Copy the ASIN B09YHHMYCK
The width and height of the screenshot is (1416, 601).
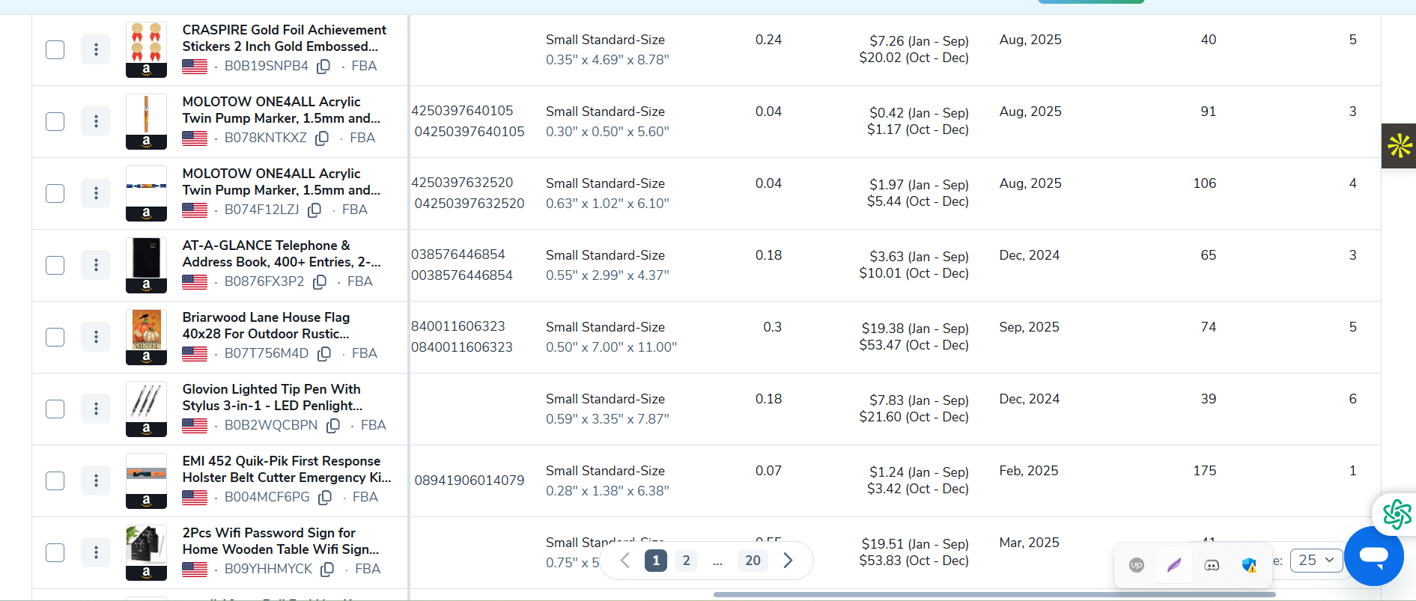(x=327, y=570)
